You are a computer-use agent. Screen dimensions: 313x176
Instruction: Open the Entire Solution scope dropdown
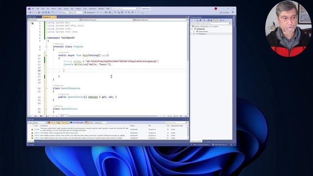(37, 123)
